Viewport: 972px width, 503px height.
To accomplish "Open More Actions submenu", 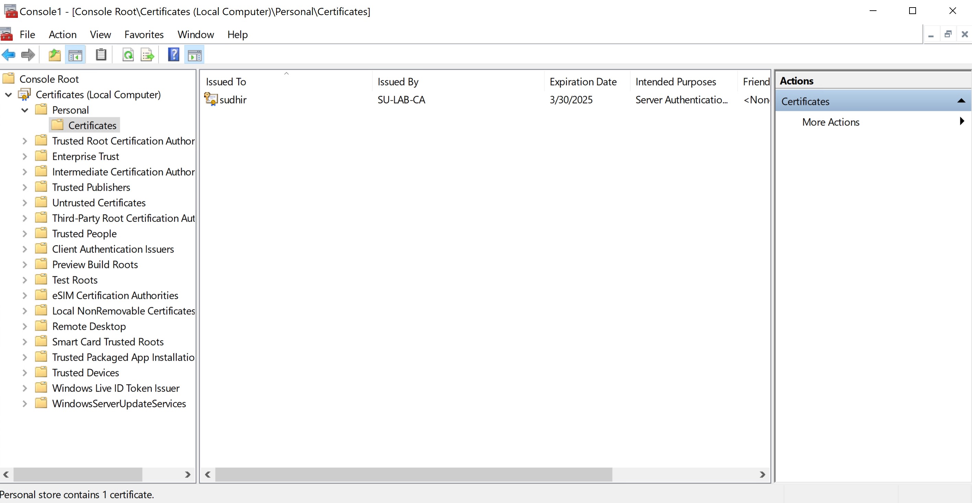I will pyautogui.click(x=830, y=122).
